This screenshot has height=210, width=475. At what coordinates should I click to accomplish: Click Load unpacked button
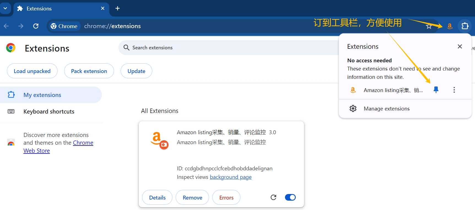pyautogui.click(x=32, y=71)
